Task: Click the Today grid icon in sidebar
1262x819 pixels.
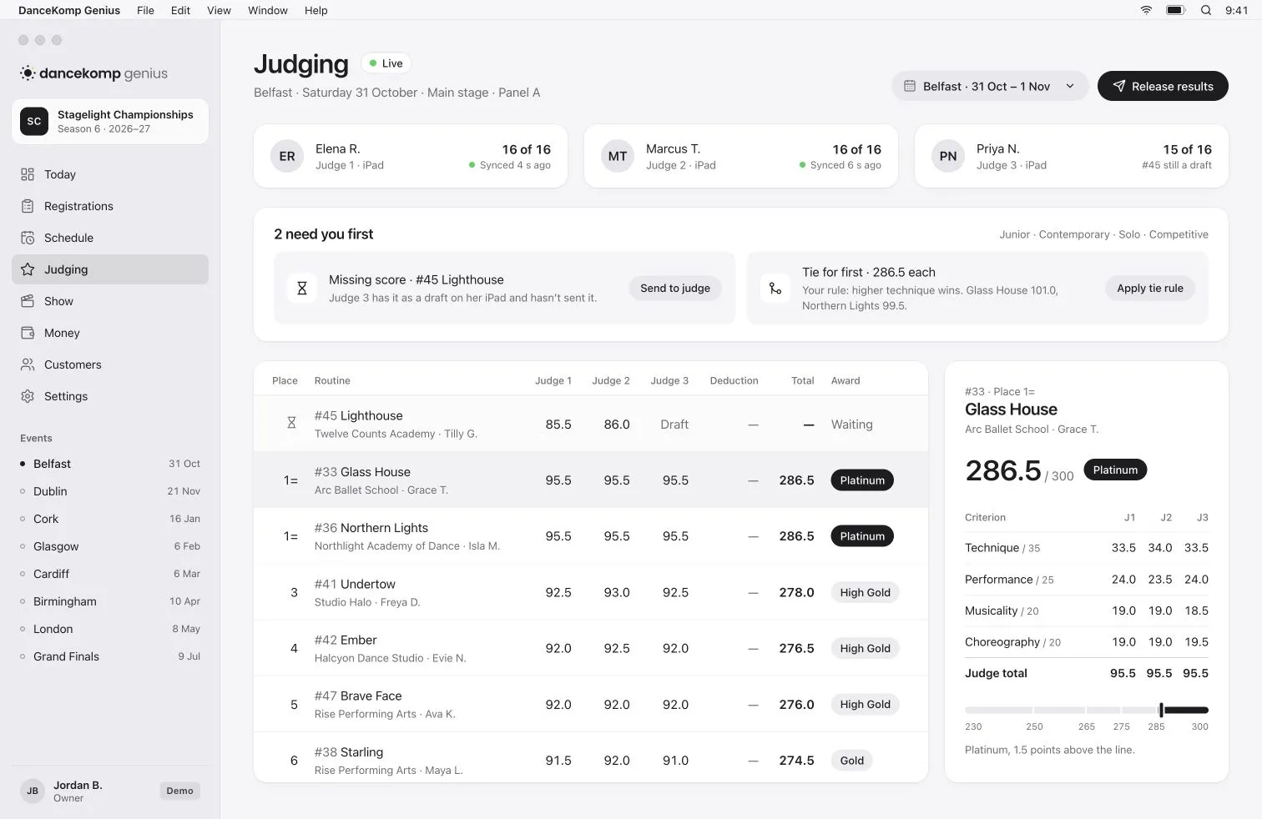Action: pyautogui.click(x=28, y=174)
